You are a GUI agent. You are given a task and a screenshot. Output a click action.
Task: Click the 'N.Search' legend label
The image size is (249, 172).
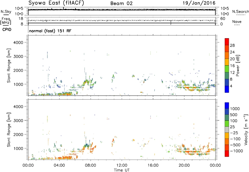pyautogui.click(x=240, y=11)
